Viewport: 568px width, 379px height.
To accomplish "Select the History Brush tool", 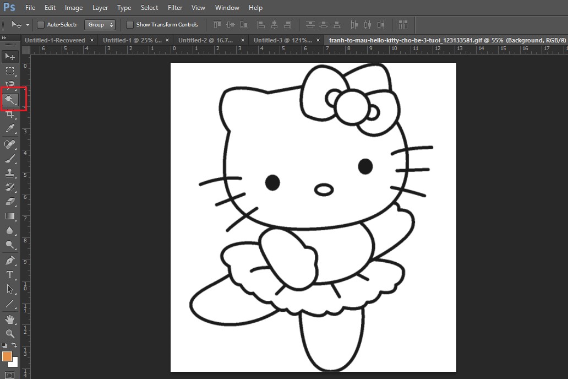I will 10,187.
